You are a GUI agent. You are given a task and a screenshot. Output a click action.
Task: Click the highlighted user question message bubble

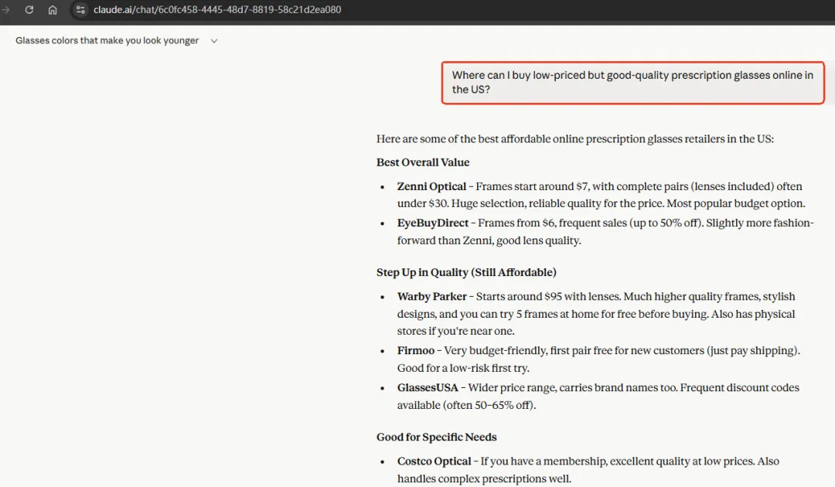pos(632,83)
